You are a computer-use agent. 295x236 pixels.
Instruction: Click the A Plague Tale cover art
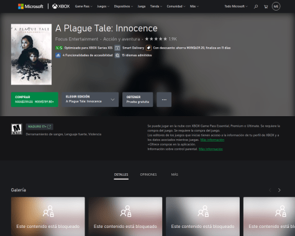click(31, 55)
